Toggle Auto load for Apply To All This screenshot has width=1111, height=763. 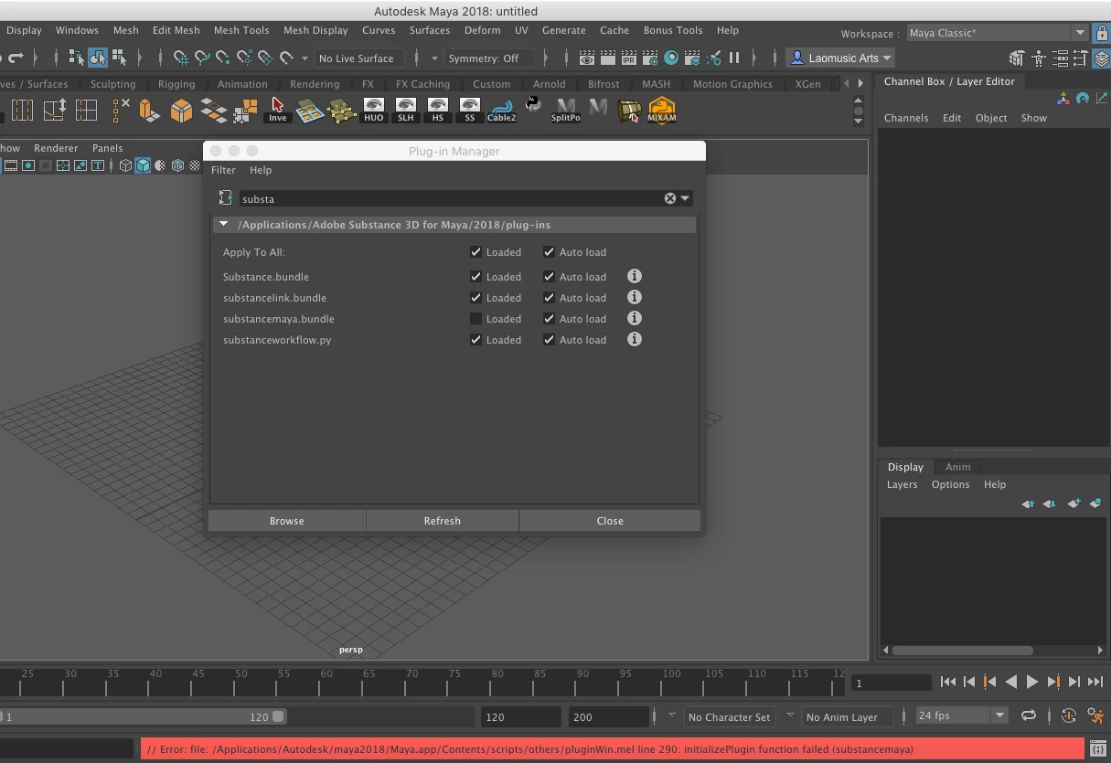549,252
